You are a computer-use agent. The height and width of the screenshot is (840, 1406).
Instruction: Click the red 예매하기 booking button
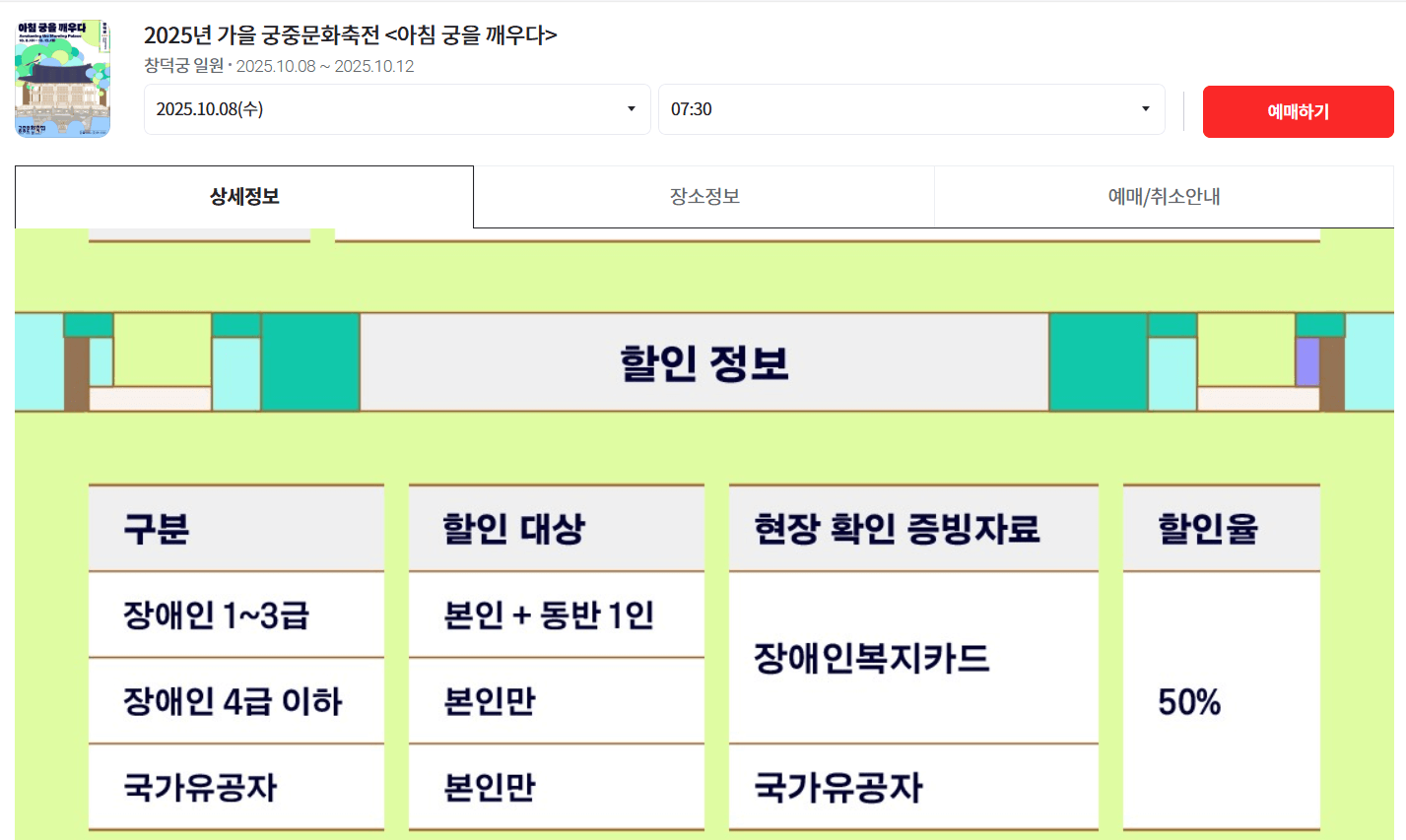1297,111
